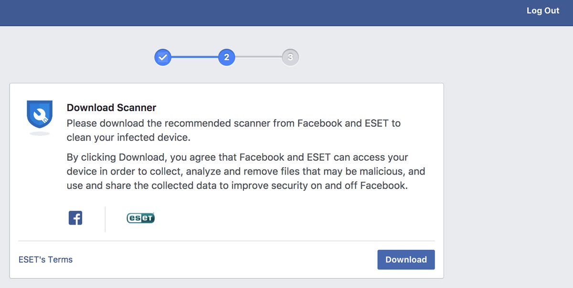Open ESET's Terms link
Screen dimensions: 573x288
pyautogui.click(x=46, y=260)
